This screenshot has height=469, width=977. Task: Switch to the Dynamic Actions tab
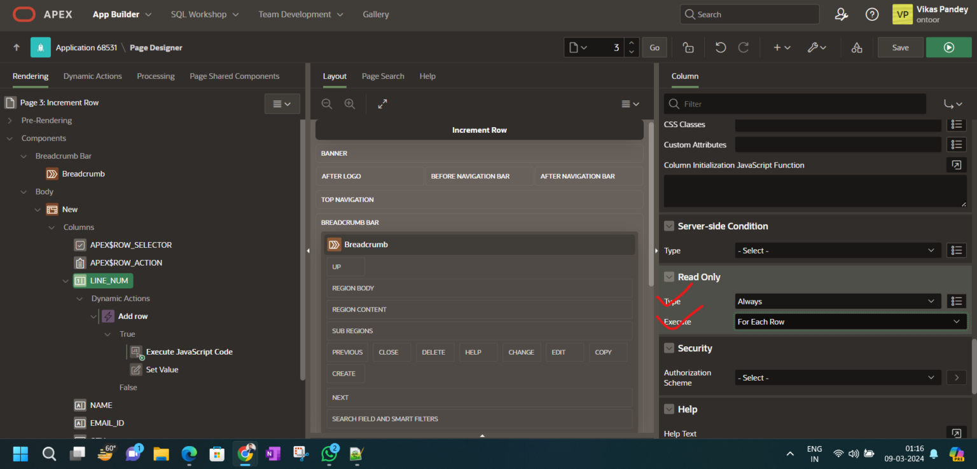coord(92,76)
